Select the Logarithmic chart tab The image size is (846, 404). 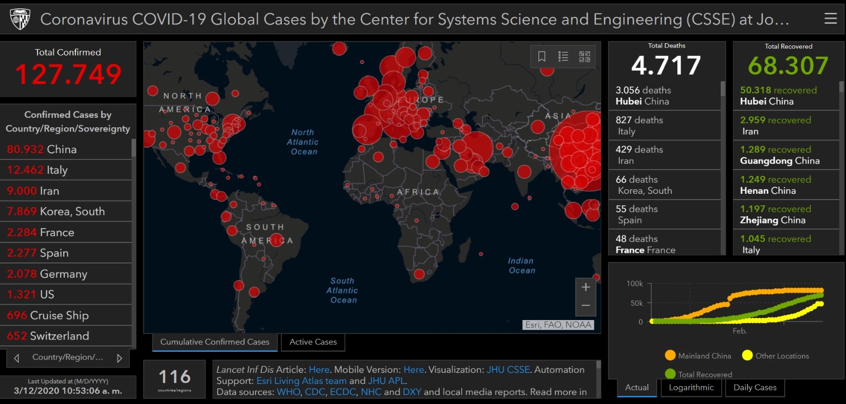point(691,388)
